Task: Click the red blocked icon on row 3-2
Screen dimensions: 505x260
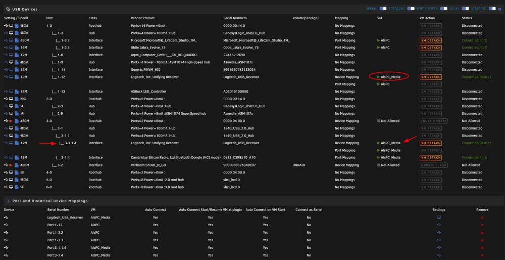Action: point(11,165)
